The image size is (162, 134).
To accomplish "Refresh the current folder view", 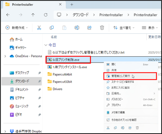I will pyautogui.click(x=46, y=15).
